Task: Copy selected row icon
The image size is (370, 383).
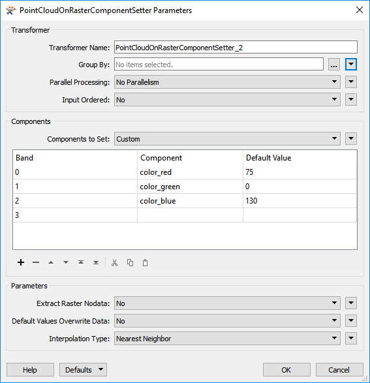Action: [x=130, y=263]
